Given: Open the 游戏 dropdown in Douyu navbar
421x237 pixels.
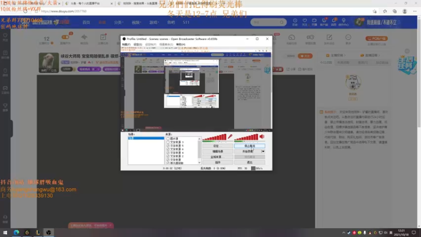Looking at the screenshot, I should 154,22.
